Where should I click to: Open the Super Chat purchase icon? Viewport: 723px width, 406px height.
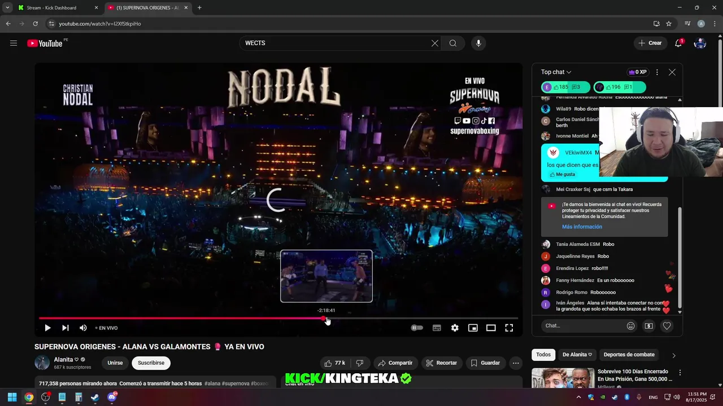point(649,325)
